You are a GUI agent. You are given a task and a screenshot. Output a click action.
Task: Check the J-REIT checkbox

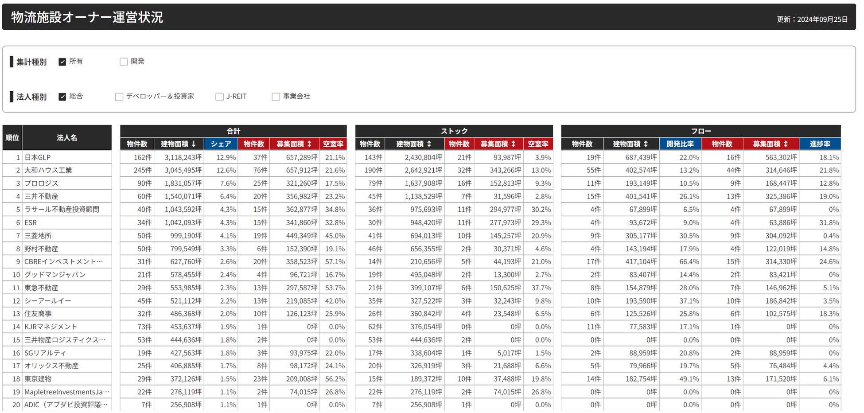point(219,97)
